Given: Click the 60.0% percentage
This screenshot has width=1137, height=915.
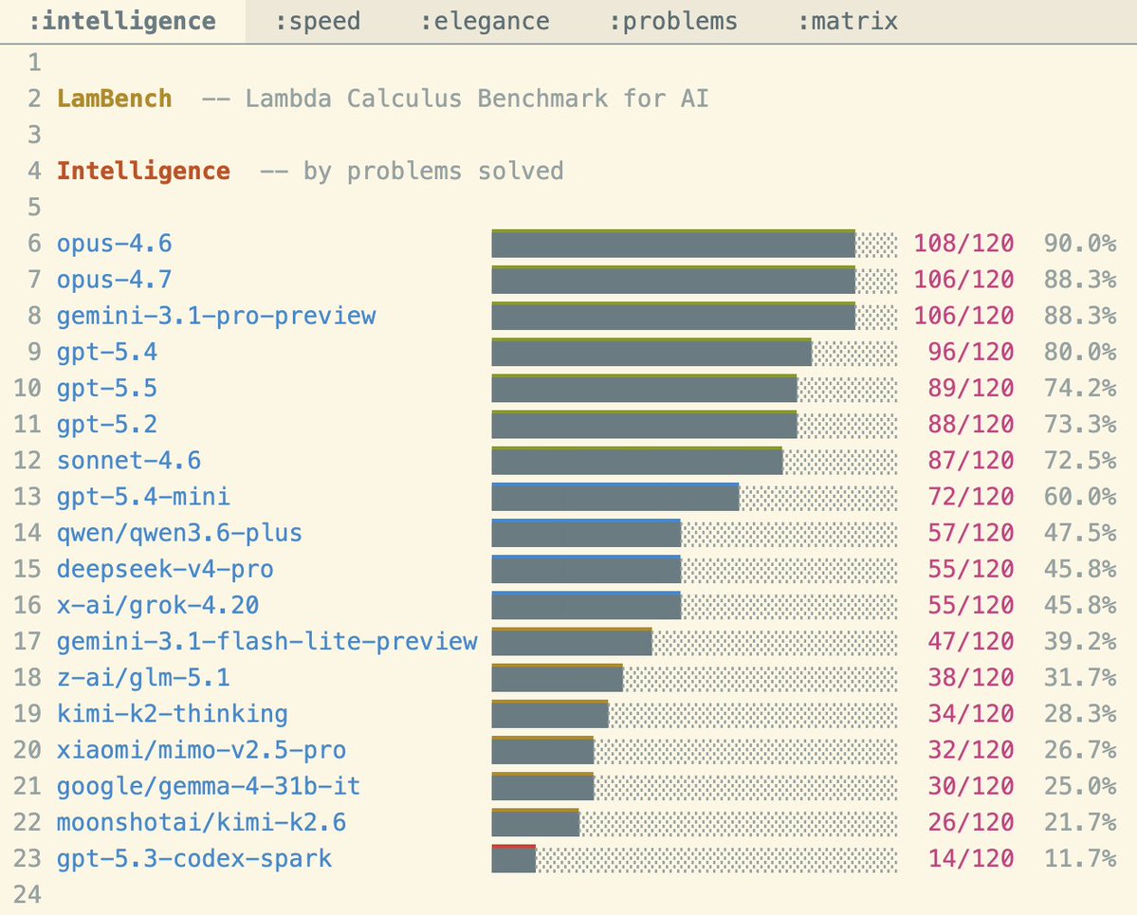Looking at the screenshot, I should [x=1080, y=497].
